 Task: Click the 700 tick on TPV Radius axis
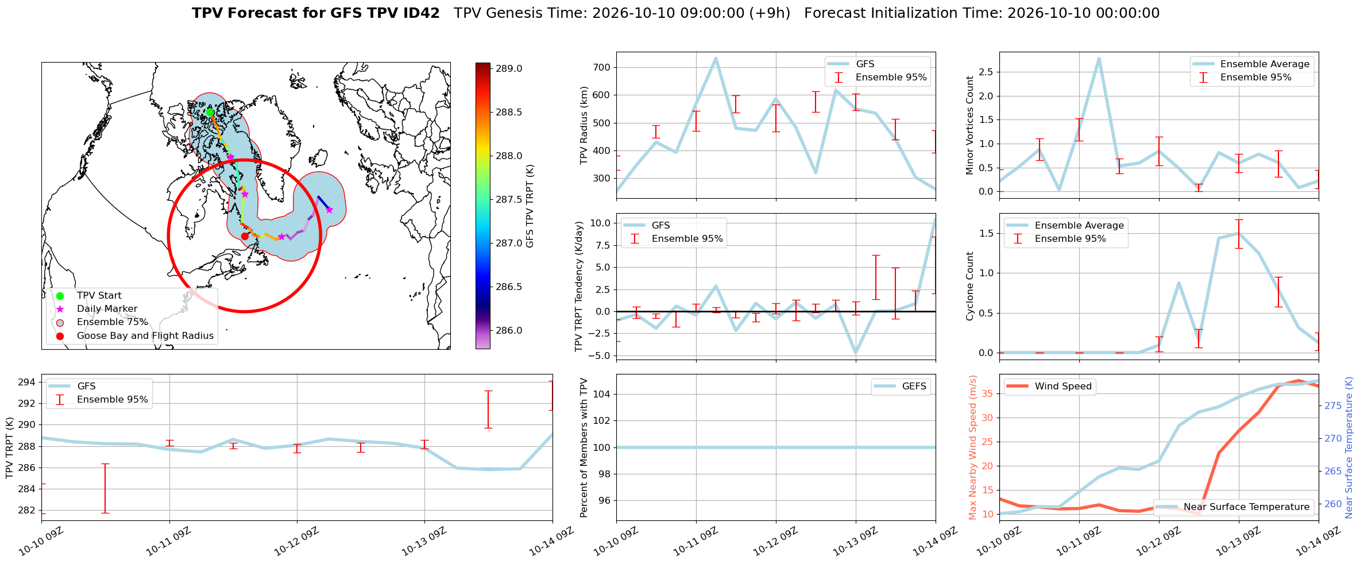[x=602, y=68]
